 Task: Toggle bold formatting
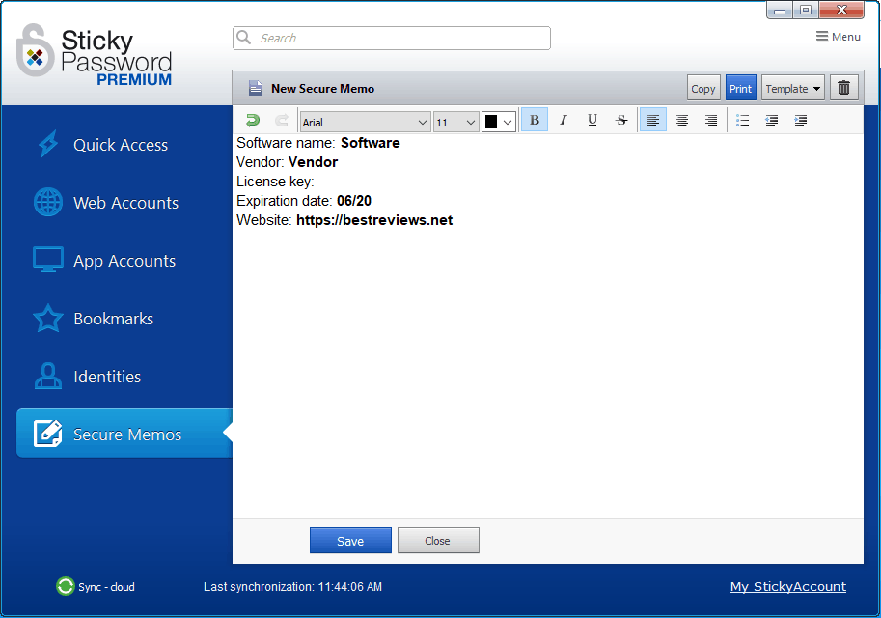[534, 119]
